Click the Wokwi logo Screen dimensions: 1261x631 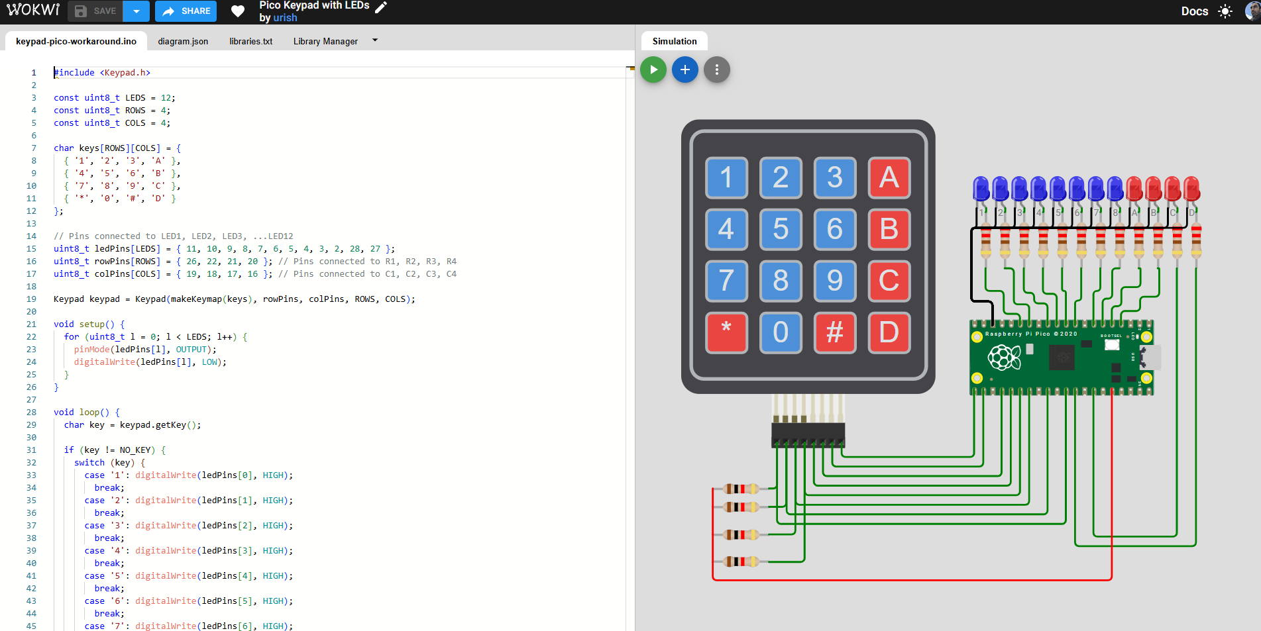[x=33, y=11]
